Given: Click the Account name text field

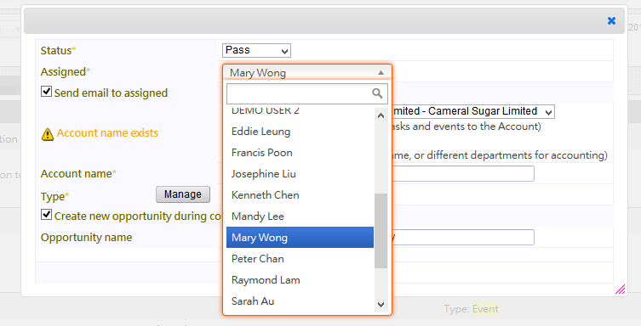Looking at the screenshot, I should (x=463, y=173).
